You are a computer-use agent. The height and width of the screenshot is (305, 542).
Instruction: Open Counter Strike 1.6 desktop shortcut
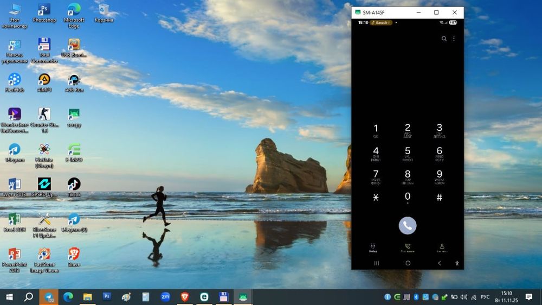point(44,120)
